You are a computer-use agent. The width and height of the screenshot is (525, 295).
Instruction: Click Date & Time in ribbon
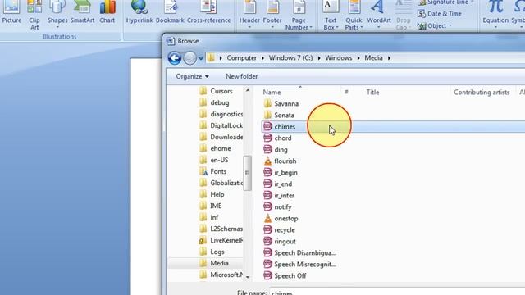tap(440, 14)
